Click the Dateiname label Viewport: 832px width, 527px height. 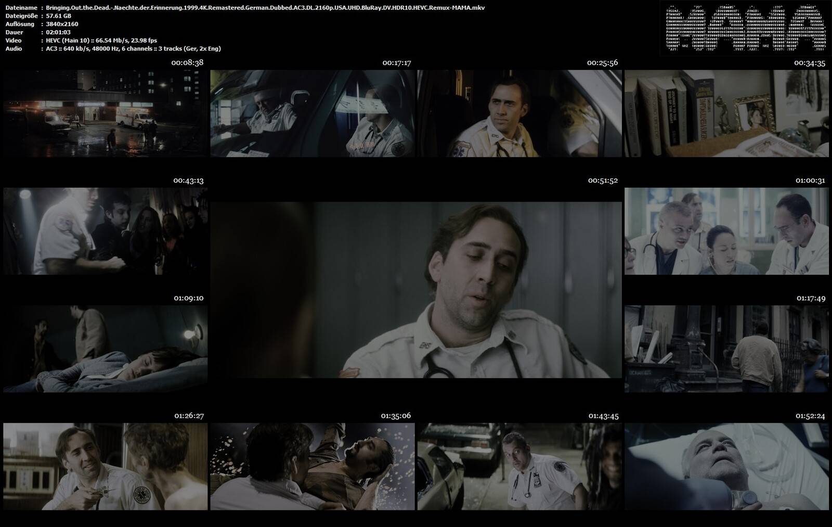[21, 8]
